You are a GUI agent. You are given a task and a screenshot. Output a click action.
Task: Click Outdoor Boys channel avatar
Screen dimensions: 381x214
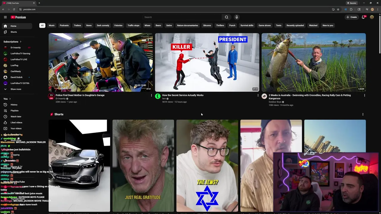tap(264, 96)
